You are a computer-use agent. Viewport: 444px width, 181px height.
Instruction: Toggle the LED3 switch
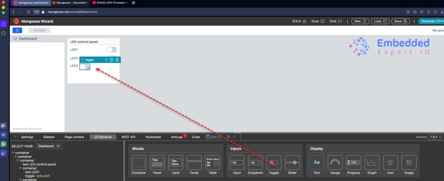[x=85, y=67]
